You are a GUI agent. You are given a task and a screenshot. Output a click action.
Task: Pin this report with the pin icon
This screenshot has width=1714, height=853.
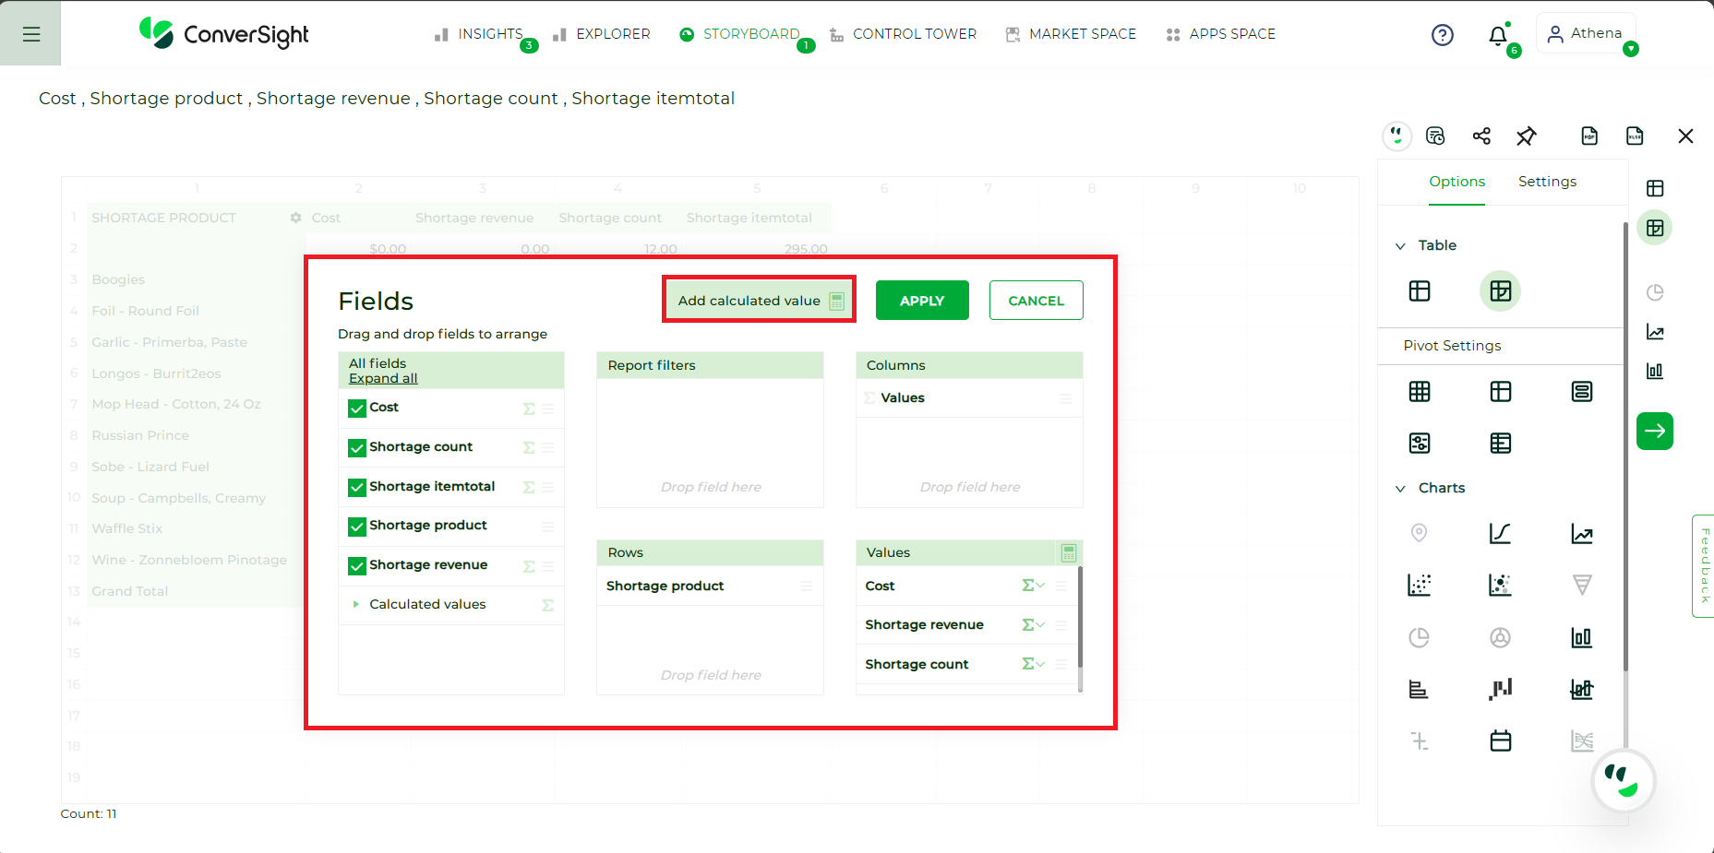(1526, 136)
